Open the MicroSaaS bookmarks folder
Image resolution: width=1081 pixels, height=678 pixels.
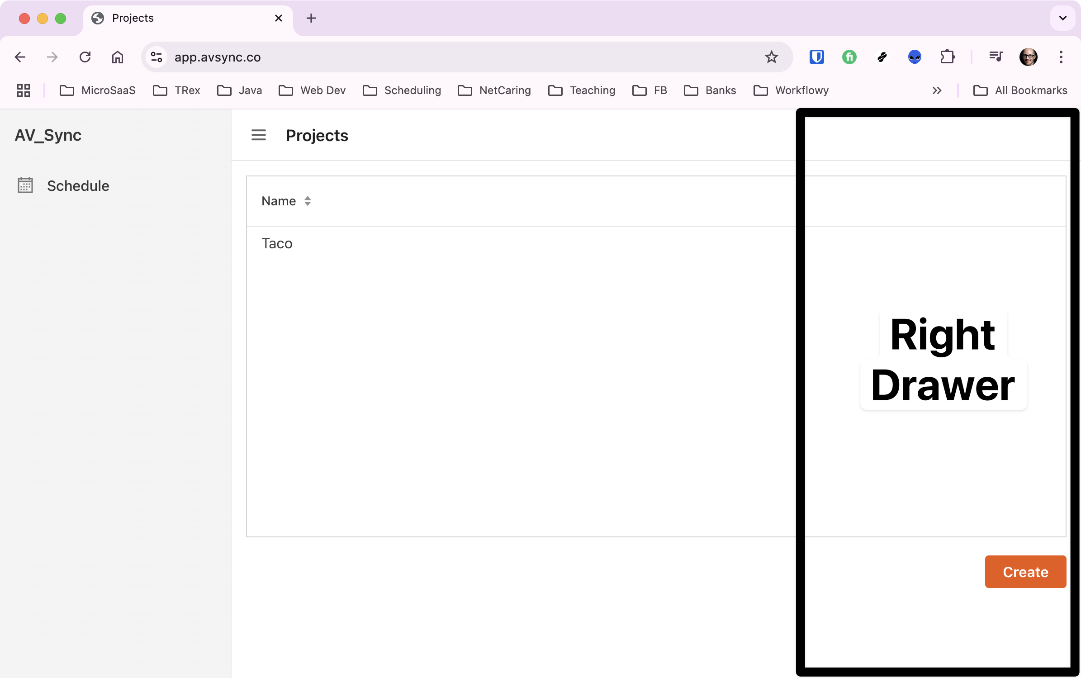[x=98, y=90]
